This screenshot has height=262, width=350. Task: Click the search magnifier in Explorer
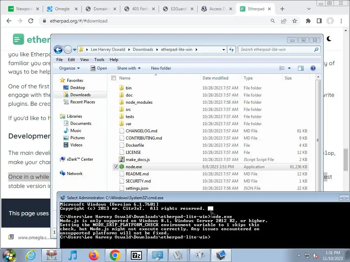316,49
